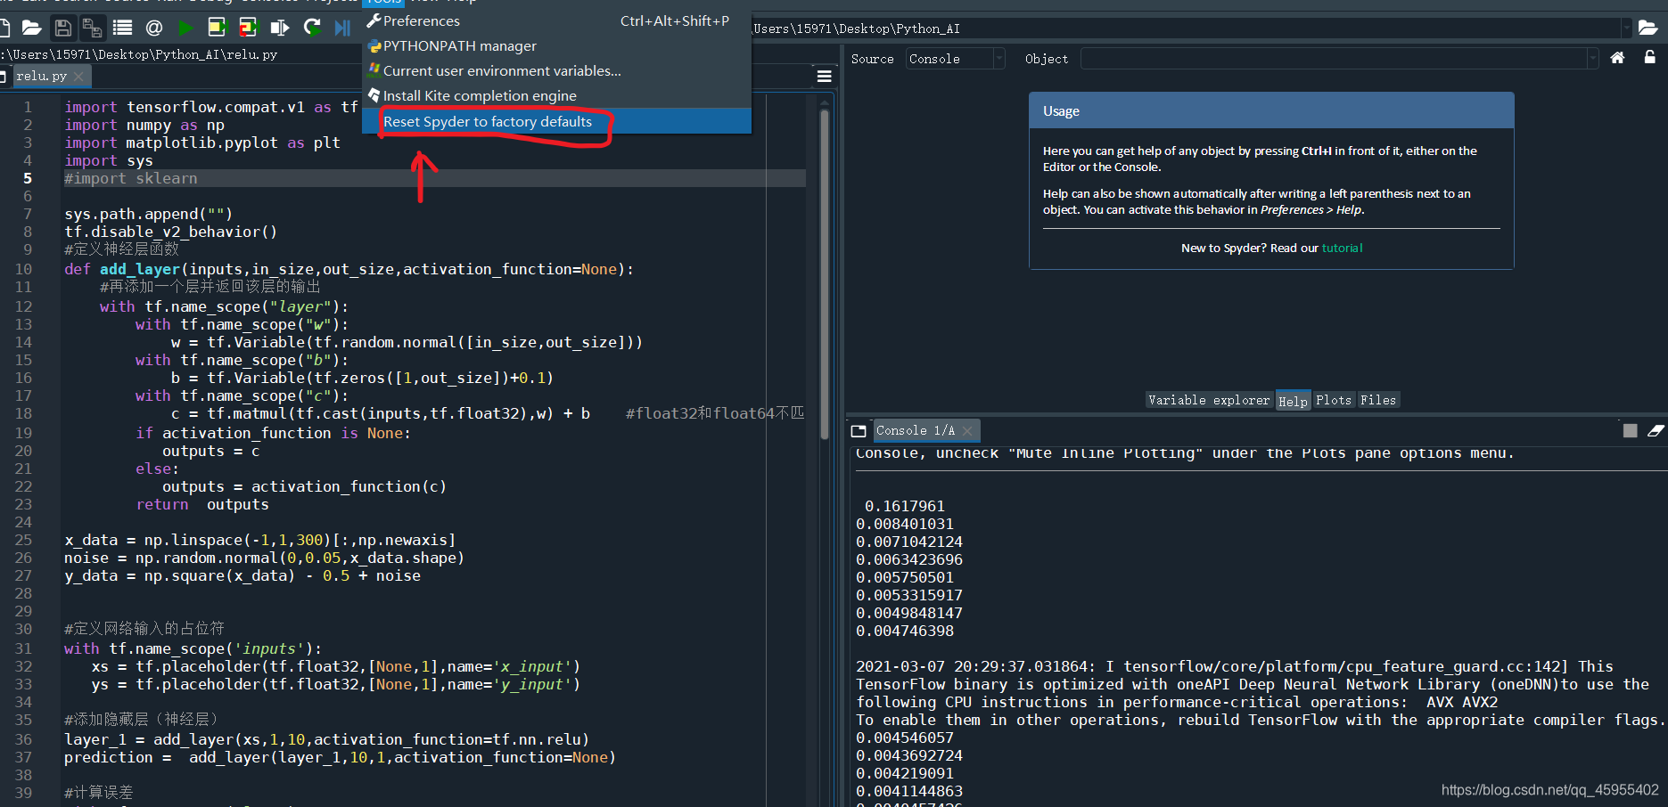The height and width of the screenshot is (807, 1668).
Task: Open the Spyder tutorial link
Action: tap(1342, 248)
